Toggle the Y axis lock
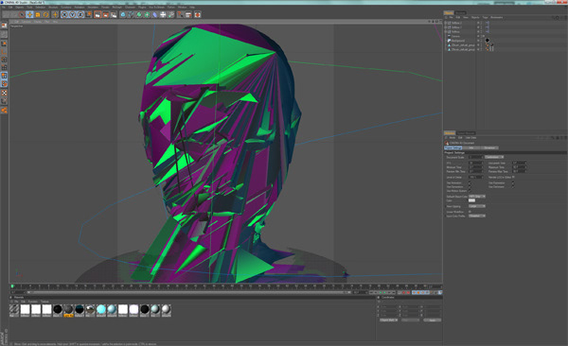The width and height of the screenshot is (568, 346). coord(72,14)
